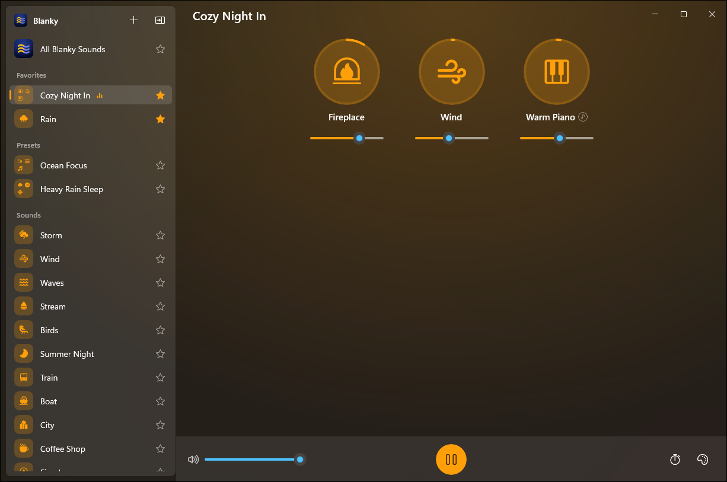Click the Cozy Night In page title
The image size is (727, 482).
click(229, 17)
